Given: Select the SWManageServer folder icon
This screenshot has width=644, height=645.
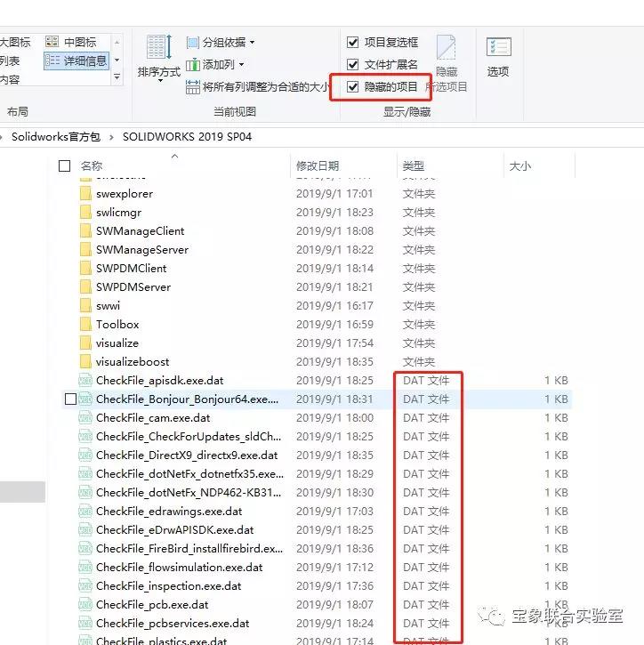Looking at the screenshot, I should [x=85, y=250].
